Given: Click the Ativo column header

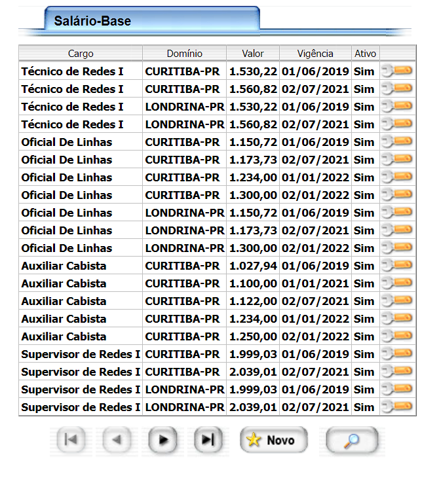Looking at the screenshot, I should pos(365,54).
